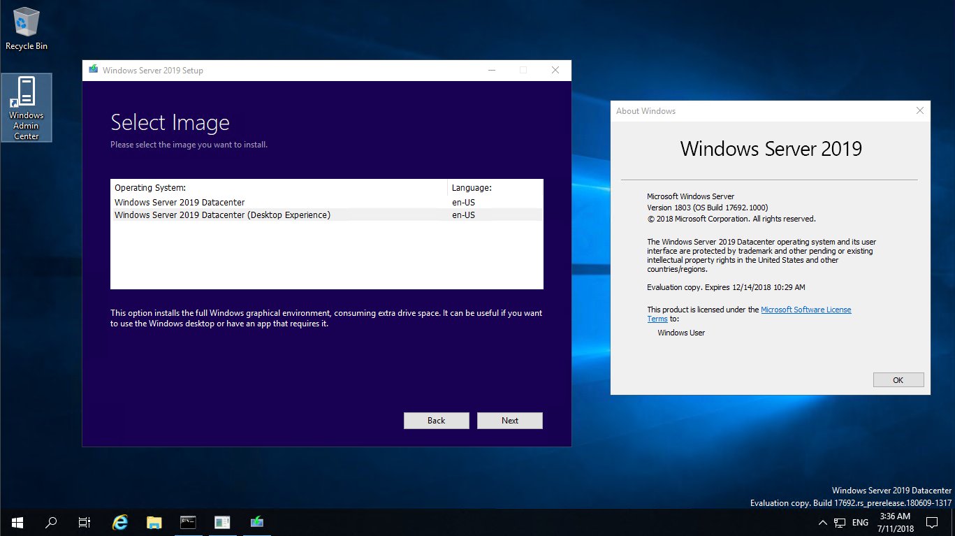Open taskbar search with the magnifier icon
This screenshot has height=536, width=955.
(x=51, y=522)
